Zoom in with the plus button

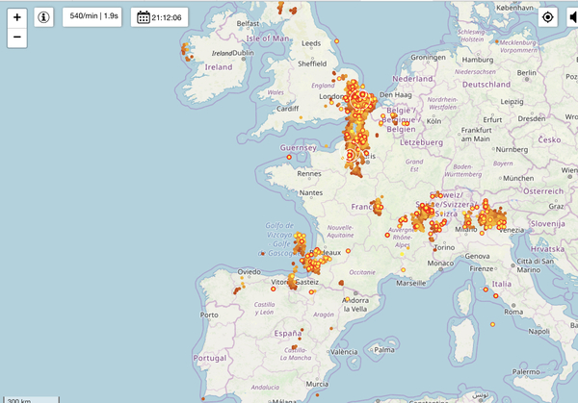[x=16, y=16]
